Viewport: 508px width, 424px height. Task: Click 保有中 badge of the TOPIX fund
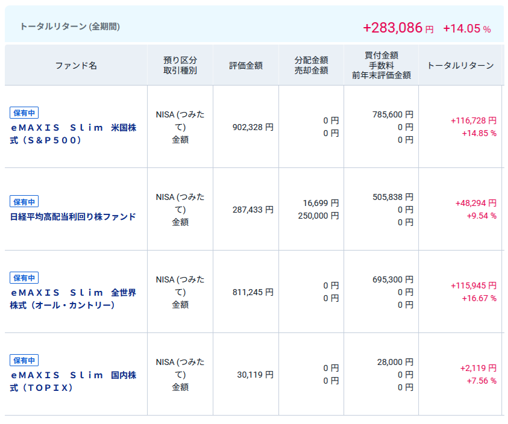coord(24,360)
